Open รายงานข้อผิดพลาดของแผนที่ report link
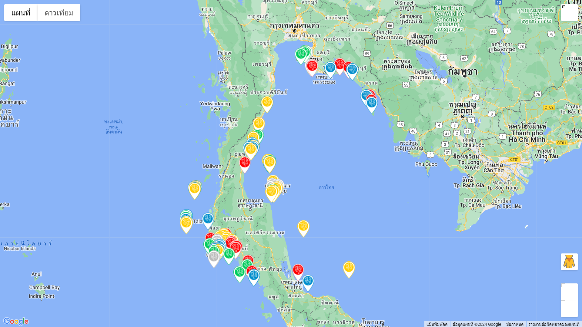This screenshot has height=327, width=582. point(554,324)
